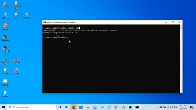
Task: Click the cmd vertical scrollbar thumb
Action: click(181, 28)
